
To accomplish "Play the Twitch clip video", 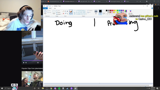I will click(x=24, y=63).
